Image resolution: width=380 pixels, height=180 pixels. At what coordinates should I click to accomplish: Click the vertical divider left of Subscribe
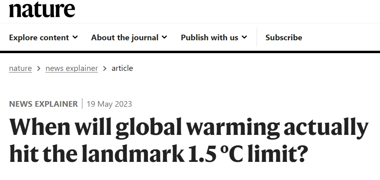click(257, 37)
